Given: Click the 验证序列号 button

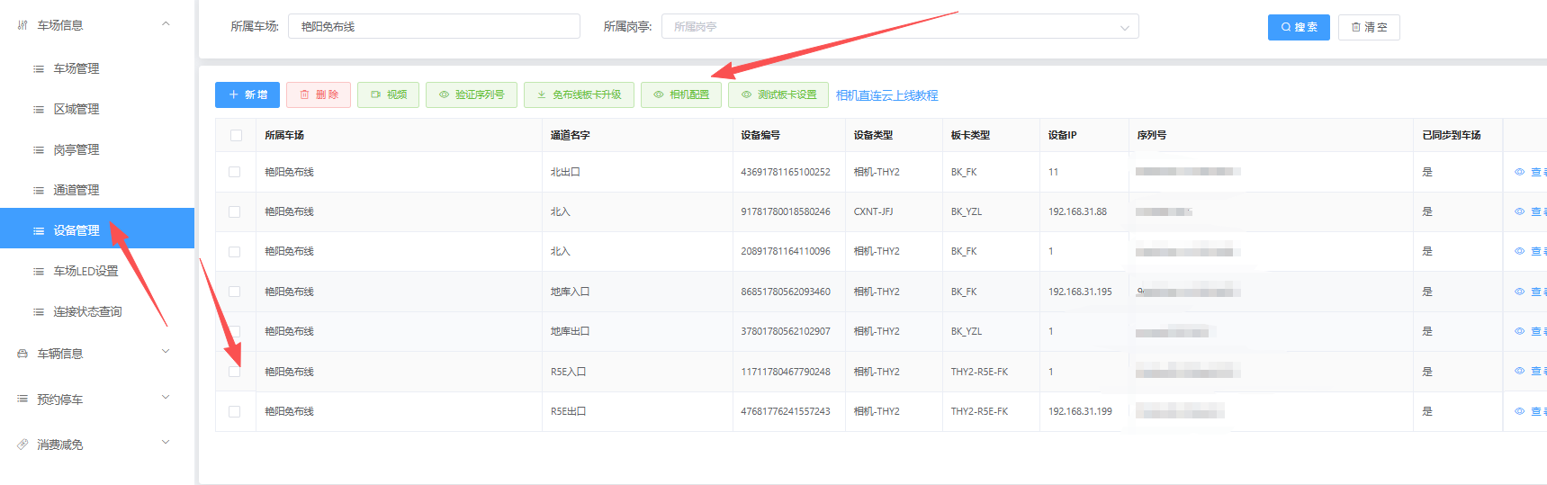Looking at the screenshot, I should coord(472,94).
